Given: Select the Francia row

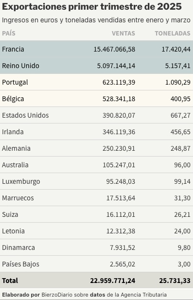Looking at the screenshot, I should pos(96,49).
